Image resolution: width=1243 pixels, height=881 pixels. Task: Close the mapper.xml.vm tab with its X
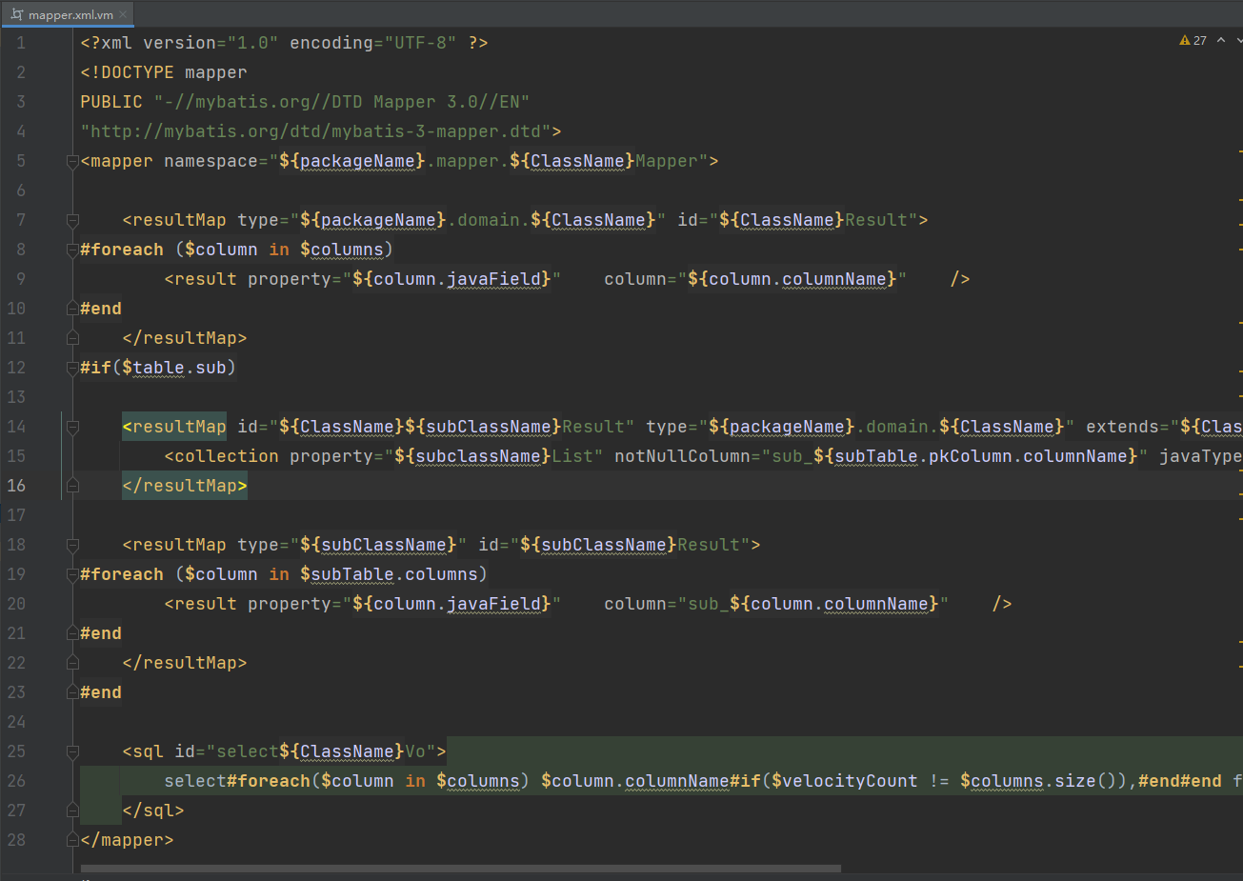pyautogui.click(x=125, y=15)
